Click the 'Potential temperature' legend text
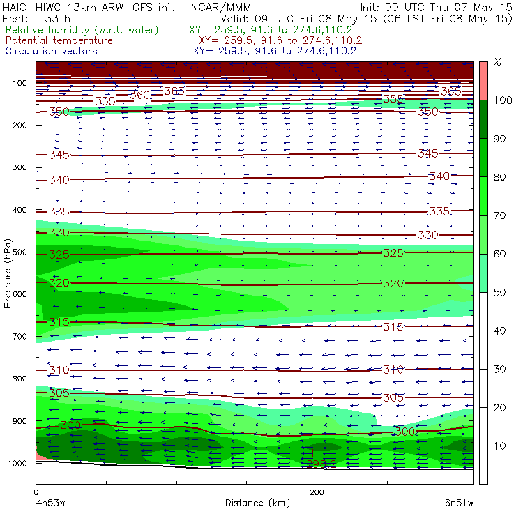Image resolution: width=516 pixels, height=516 pixels. pos(59,40)
